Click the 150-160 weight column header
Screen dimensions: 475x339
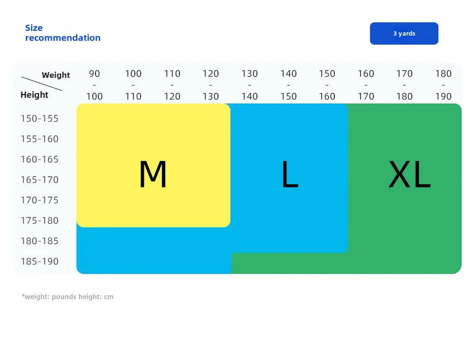point(327,85)
